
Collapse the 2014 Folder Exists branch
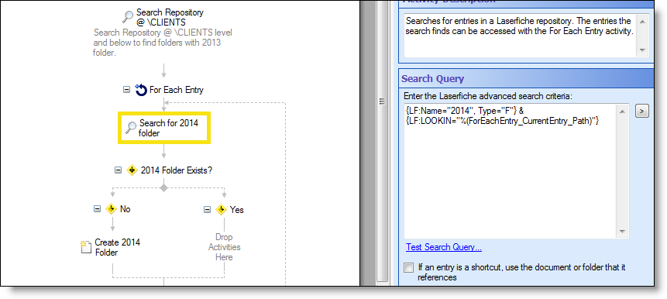point(118,170)
